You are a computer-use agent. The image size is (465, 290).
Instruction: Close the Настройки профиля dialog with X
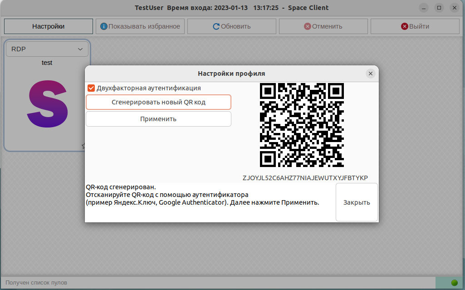(370, 74)
